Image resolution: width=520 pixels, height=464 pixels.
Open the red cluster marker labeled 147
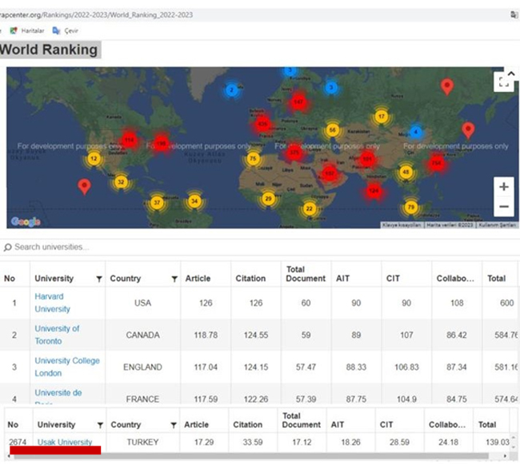pyautogui.click(x=298, y=101)
